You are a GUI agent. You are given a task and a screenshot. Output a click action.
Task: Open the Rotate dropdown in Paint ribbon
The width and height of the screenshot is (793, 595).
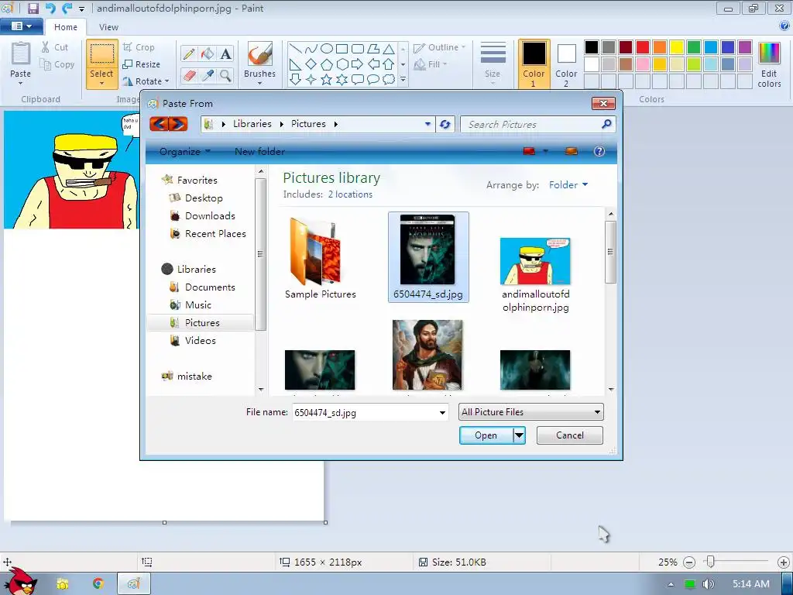146,81
